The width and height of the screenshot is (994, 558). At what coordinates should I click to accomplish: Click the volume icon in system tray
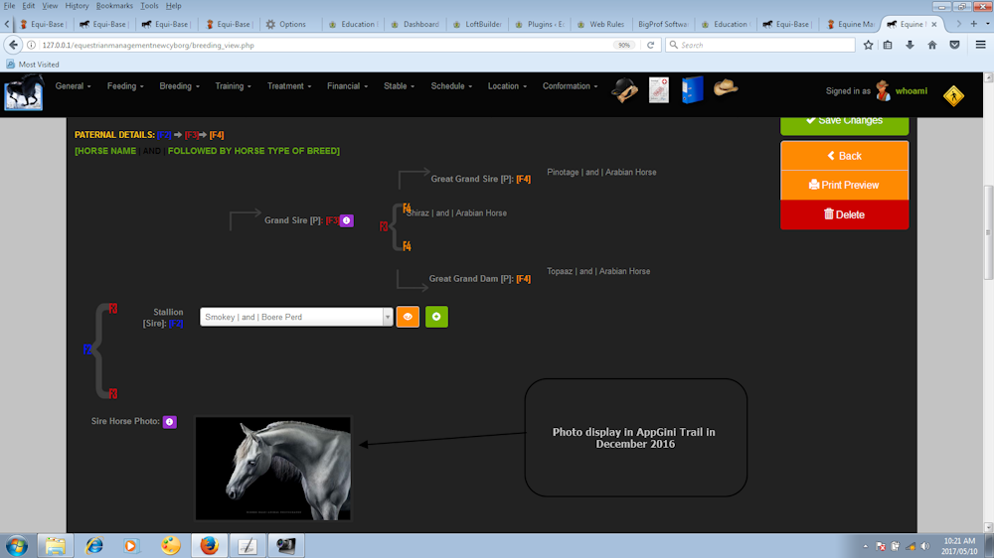[x=924, y=546]
